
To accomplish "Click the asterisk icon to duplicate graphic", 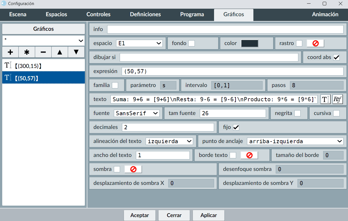I will 27,52.
